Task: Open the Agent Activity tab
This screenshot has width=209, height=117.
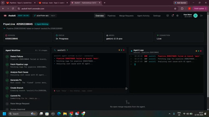Action: (143, 16)
